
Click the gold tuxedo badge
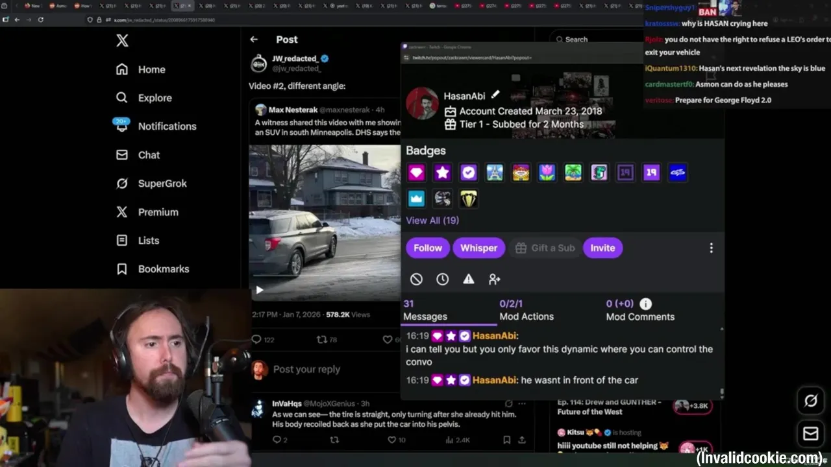point(468,198)
